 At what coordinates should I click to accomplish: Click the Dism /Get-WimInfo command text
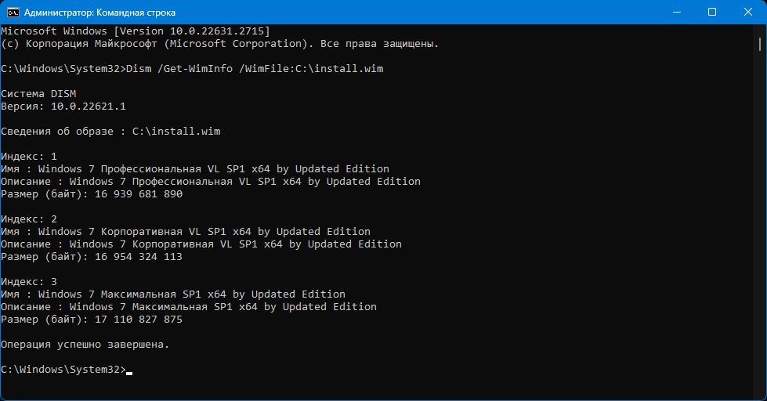click(255, 69)
